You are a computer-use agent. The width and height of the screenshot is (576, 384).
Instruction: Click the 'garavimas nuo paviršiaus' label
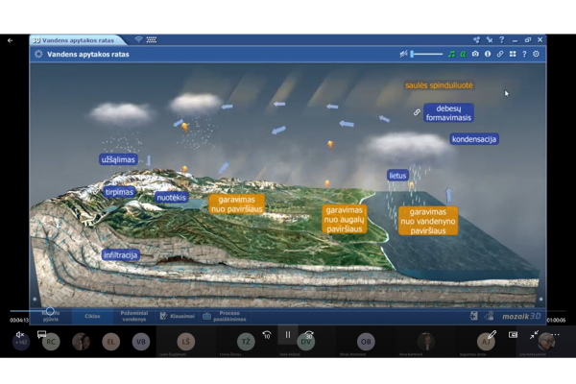pos(236,204)
